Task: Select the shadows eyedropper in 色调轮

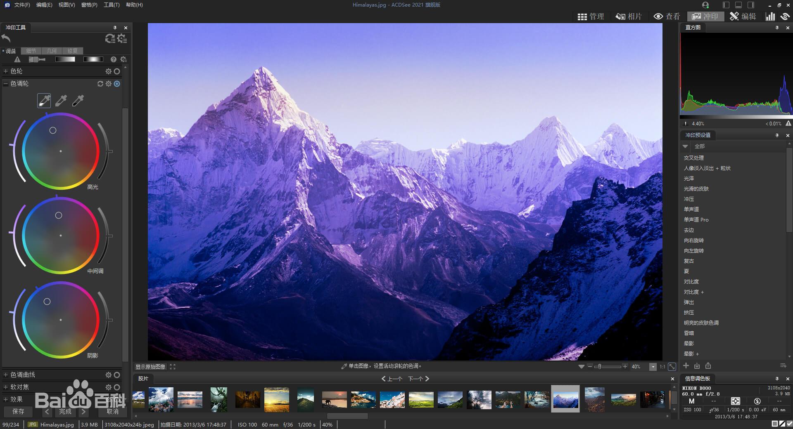Action: 78,100
